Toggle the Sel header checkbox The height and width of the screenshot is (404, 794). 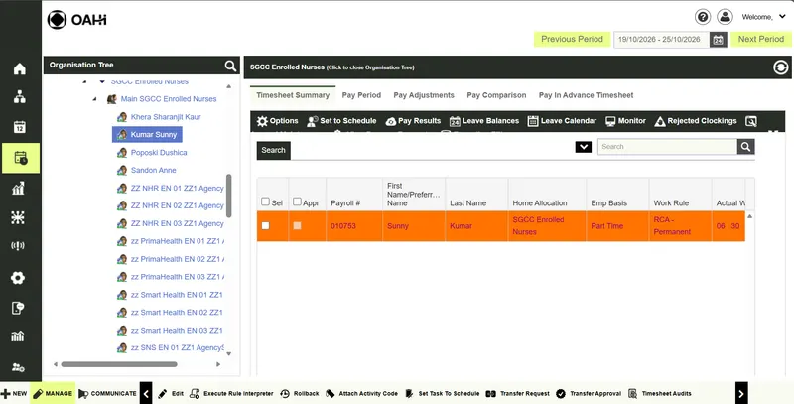click(265, 202)
